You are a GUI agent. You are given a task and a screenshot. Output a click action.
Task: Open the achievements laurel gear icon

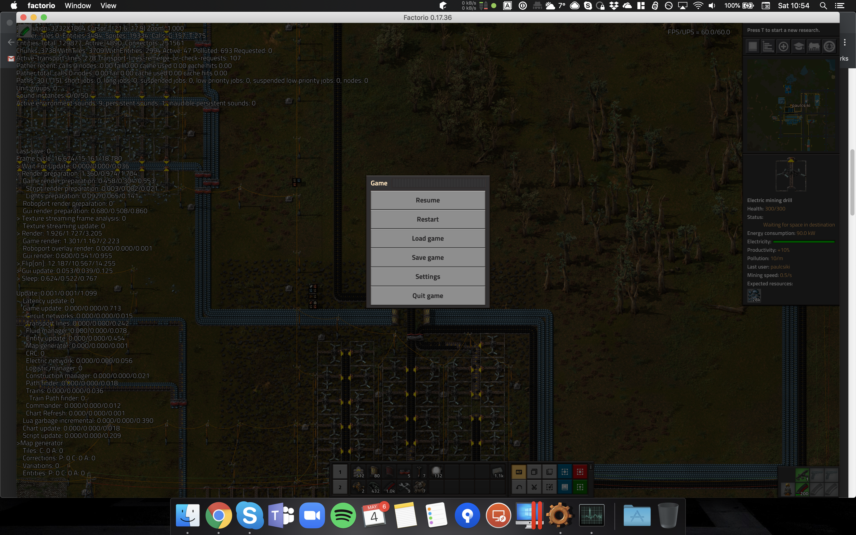tap(829, 46)
